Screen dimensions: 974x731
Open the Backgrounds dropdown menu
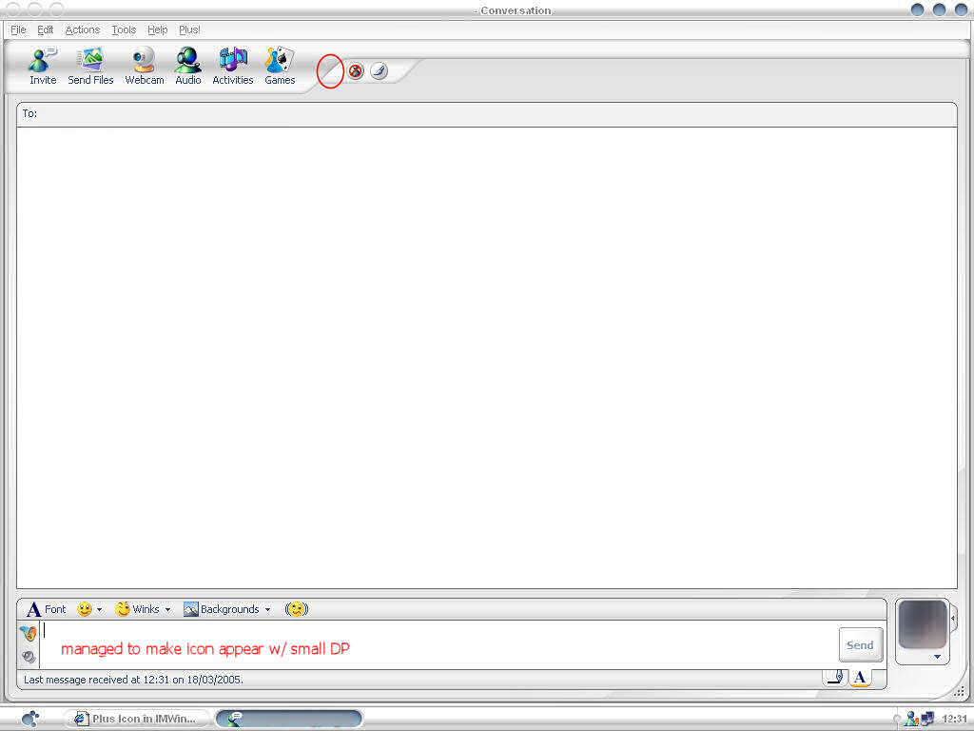pyautogui.click(x=267, y=610)
